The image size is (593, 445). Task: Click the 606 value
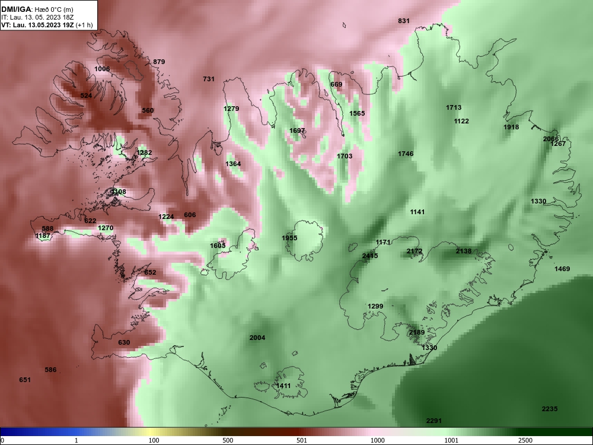click(x=190, y=215)
